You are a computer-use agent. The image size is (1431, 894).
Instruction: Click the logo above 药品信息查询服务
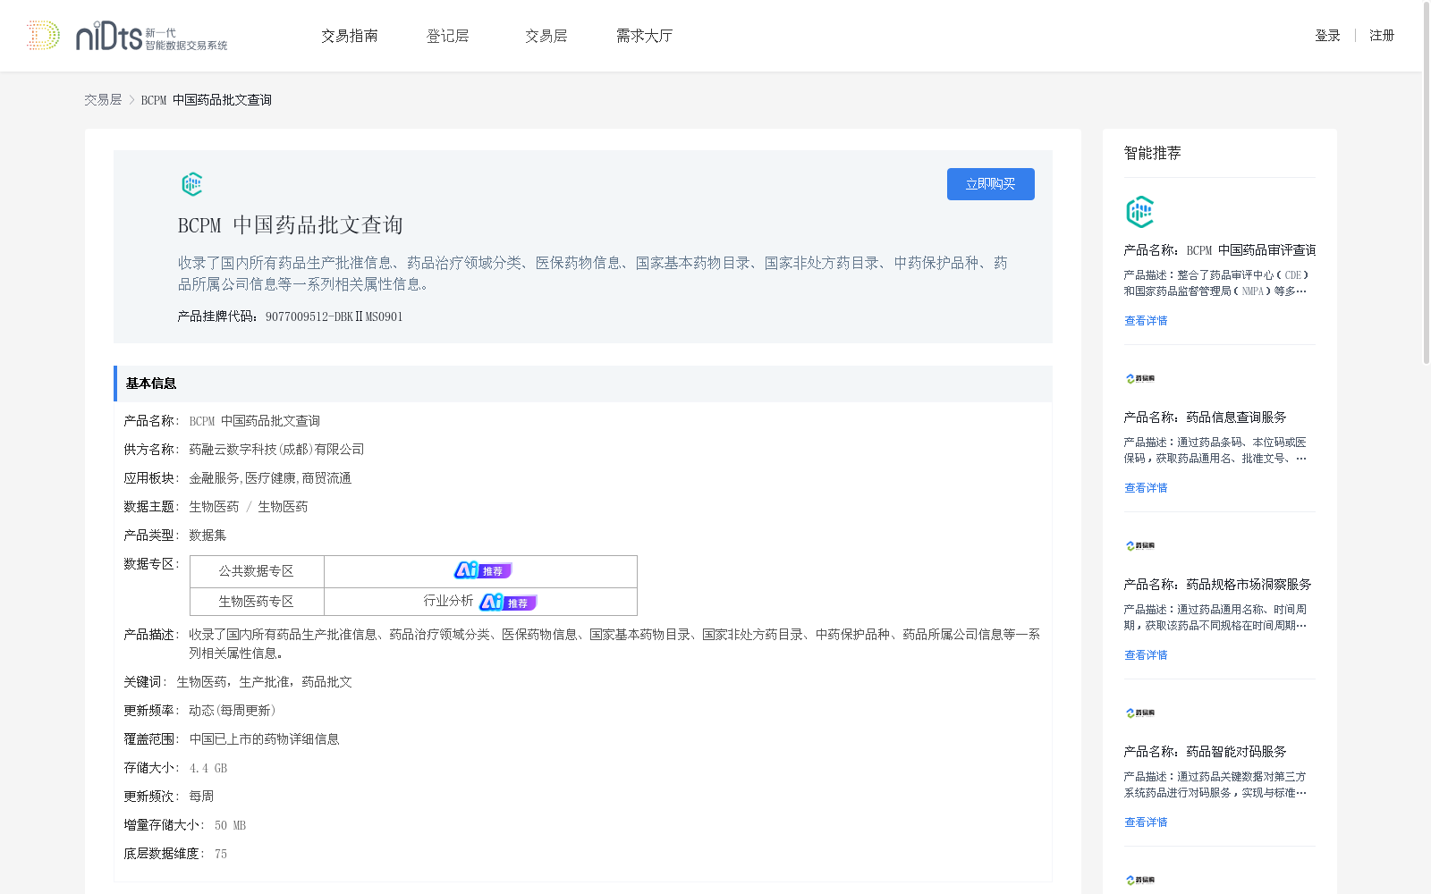tap(1140, 379)
